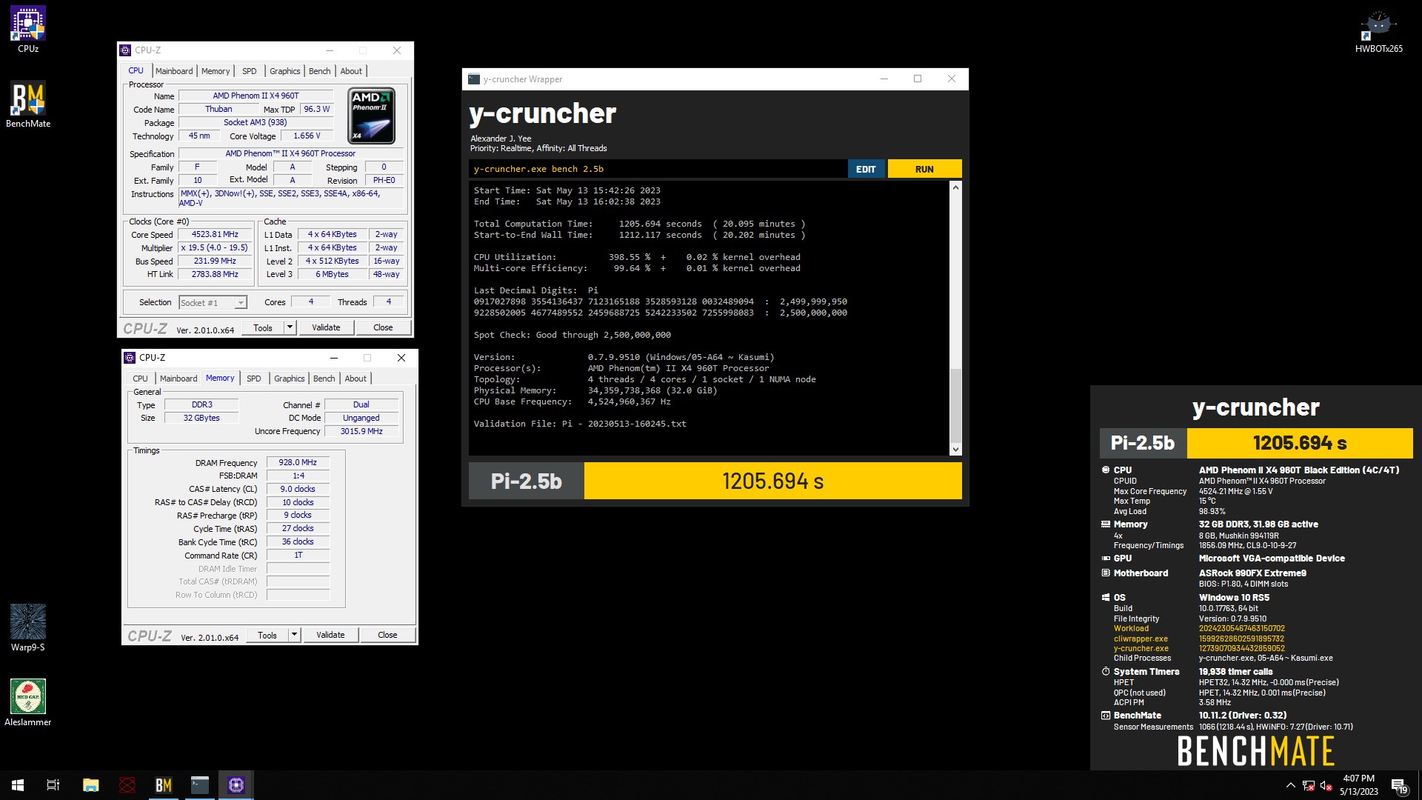Open SPD tab in bottom CPU-Z window

[254, 379]
